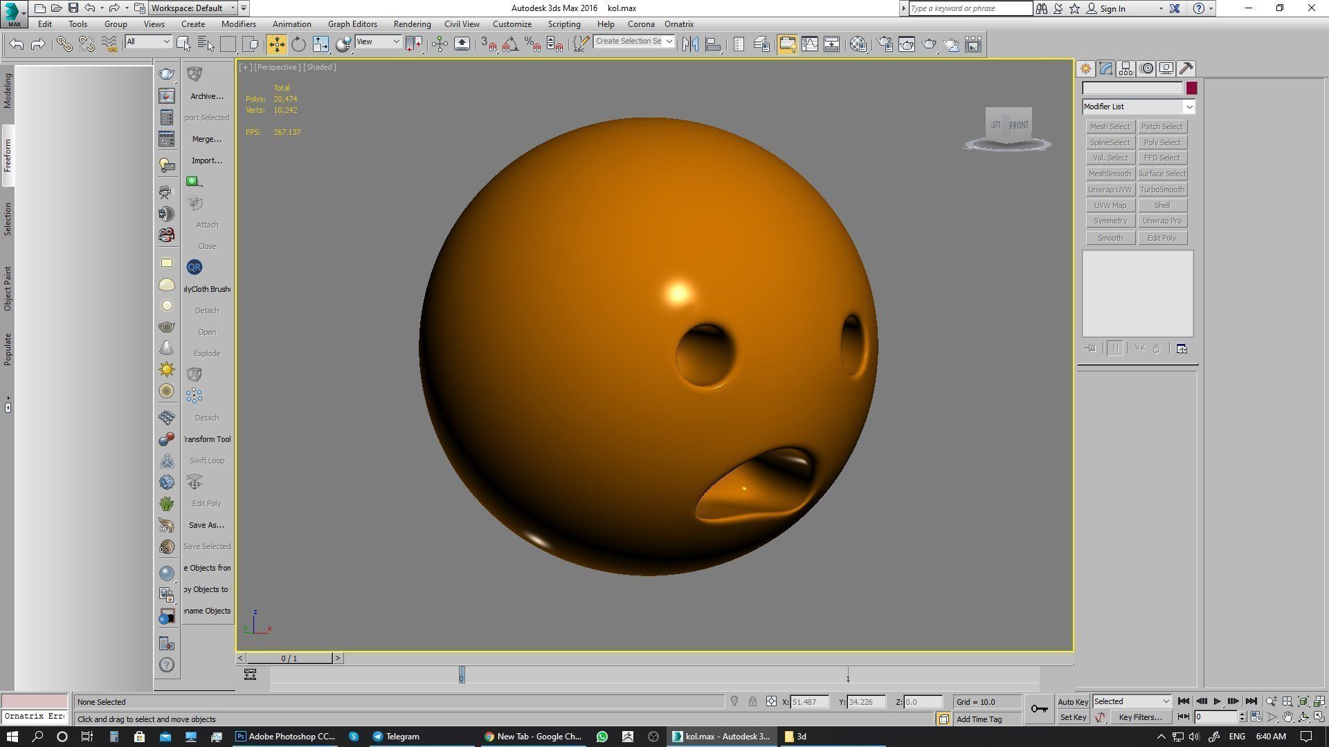Screen dimensions: 1329x747
Task: Open the Corona menu
Action: coord(641,24)
